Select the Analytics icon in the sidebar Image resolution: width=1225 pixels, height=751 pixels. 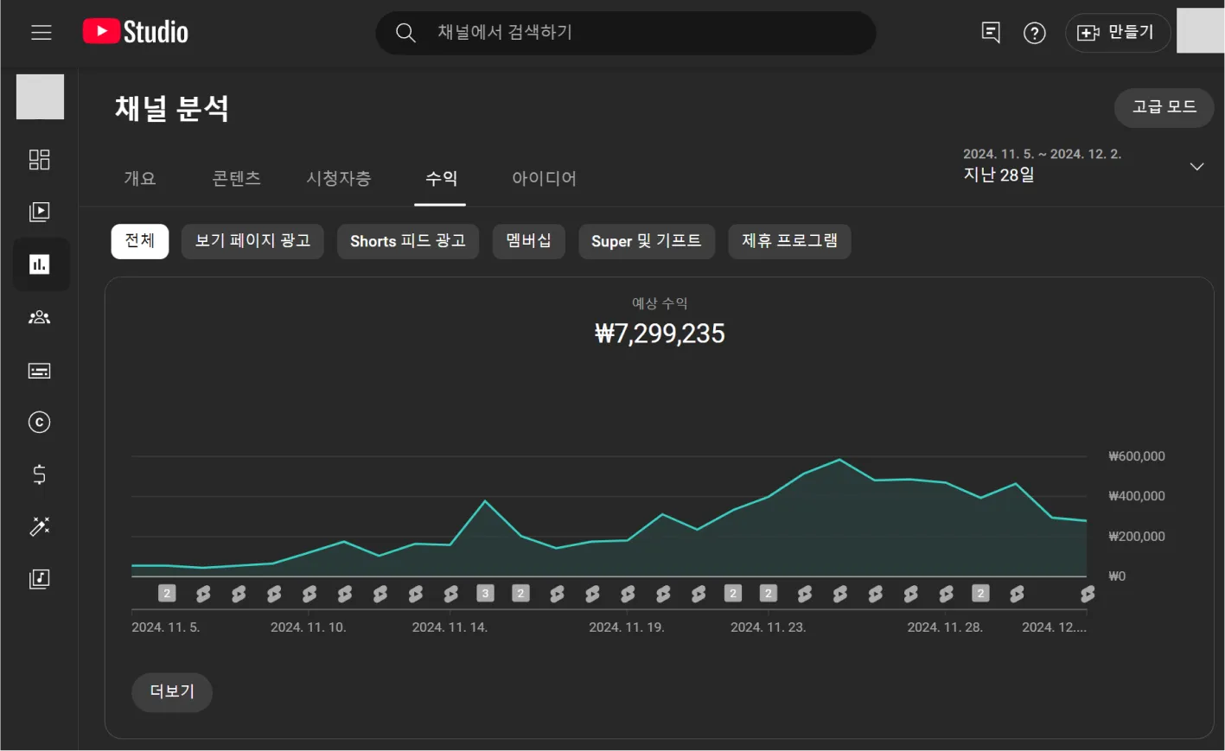tap(39, 264)
